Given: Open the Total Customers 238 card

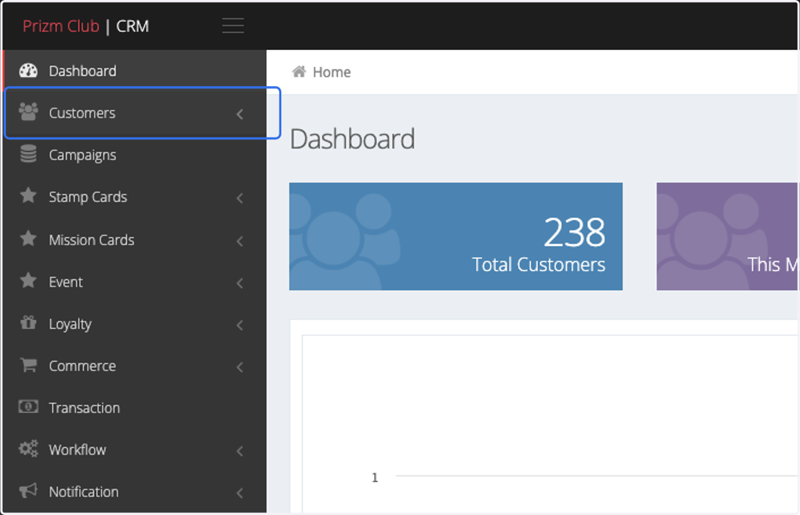Looking at the screenshot, I should click(456, 236).
